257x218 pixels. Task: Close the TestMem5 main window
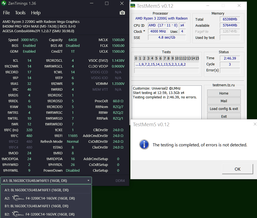(239, 6)
